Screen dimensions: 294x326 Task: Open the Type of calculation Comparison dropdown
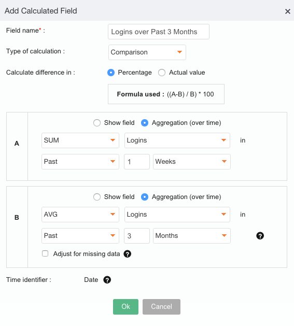[x=147, y=52]
